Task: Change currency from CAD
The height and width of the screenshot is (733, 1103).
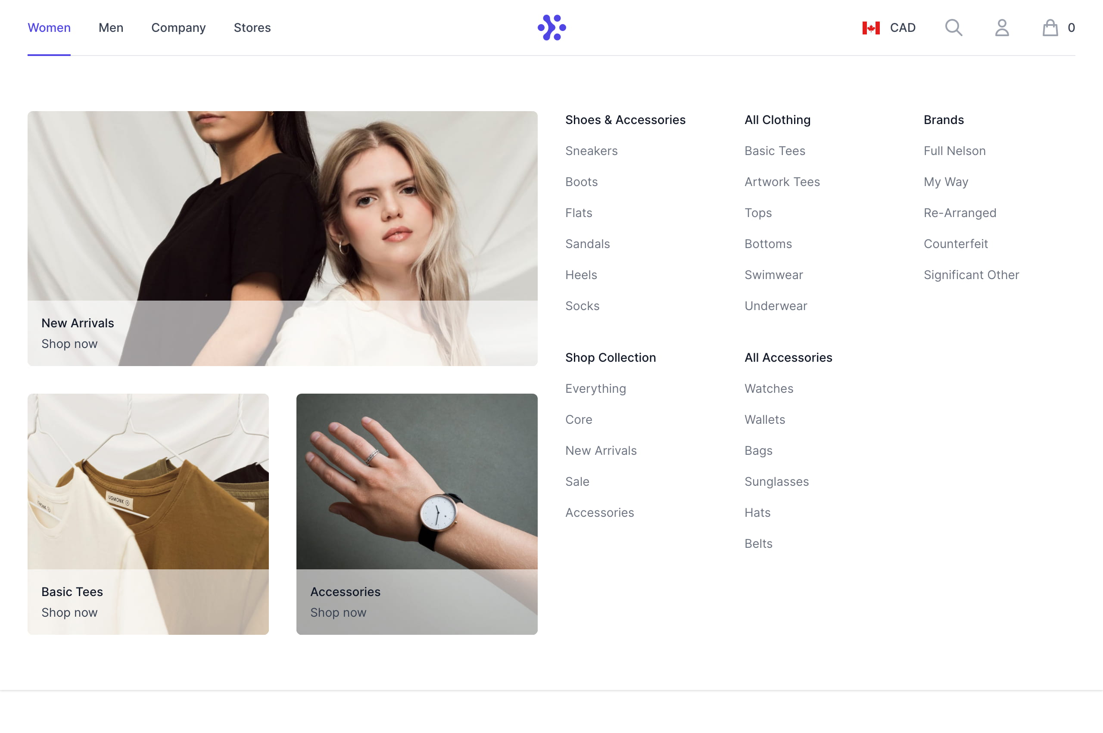Action: click(x=888, y=28)
